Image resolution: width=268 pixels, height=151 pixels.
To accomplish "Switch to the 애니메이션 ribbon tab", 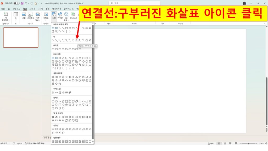I will point(57,9).
